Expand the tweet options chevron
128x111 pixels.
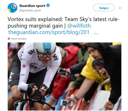pyautogui.click(x=120, y=8)
